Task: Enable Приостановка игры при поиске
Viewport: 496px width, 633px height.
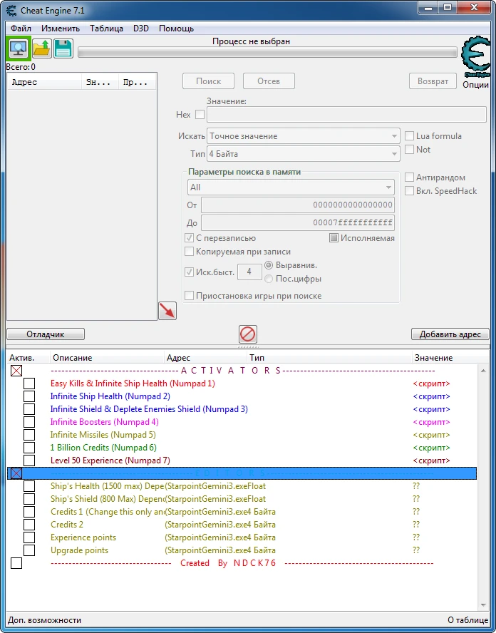Action: 189,296
